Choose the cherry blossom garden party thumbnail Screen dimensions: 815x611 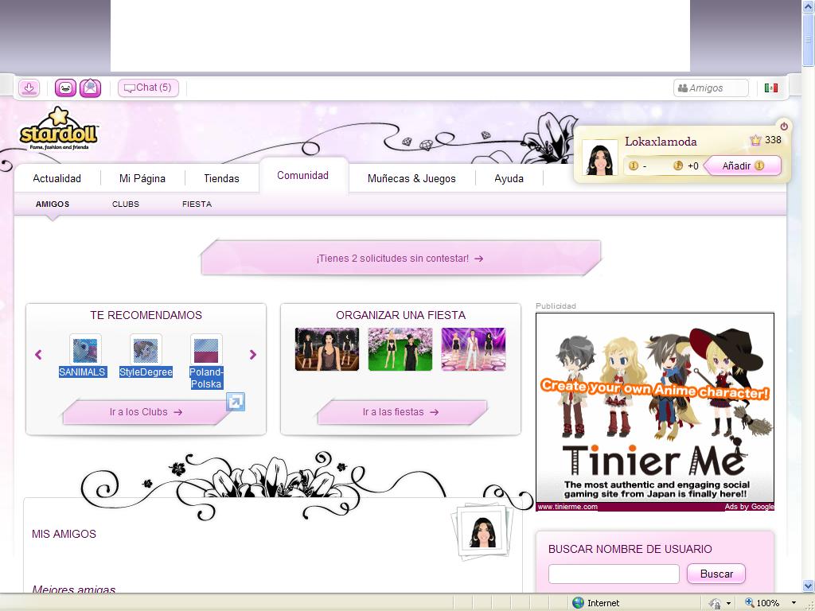click(x=400, y=349)
